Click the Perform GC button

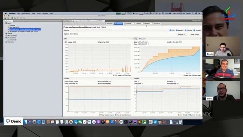(x=182, y=35)
